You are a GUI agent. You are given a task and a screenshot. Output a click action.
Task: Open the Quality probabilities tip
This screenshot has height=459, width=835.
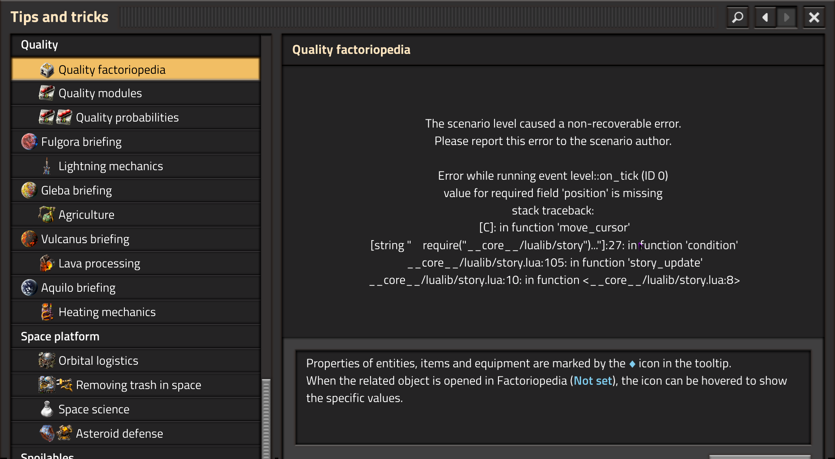point(136,117)
